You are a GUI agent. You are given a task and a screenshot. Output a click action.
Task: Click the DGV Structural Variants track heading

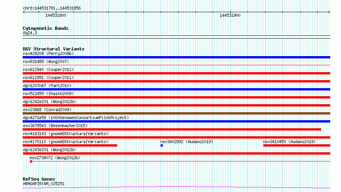[x=54, y=49]
